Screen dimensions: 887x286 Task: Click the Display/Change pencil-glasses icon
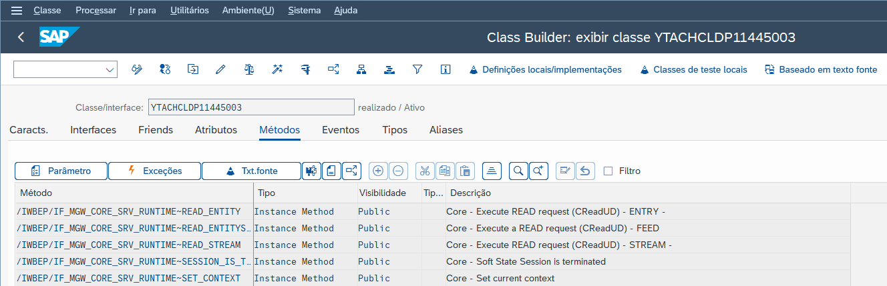point(137,69)
